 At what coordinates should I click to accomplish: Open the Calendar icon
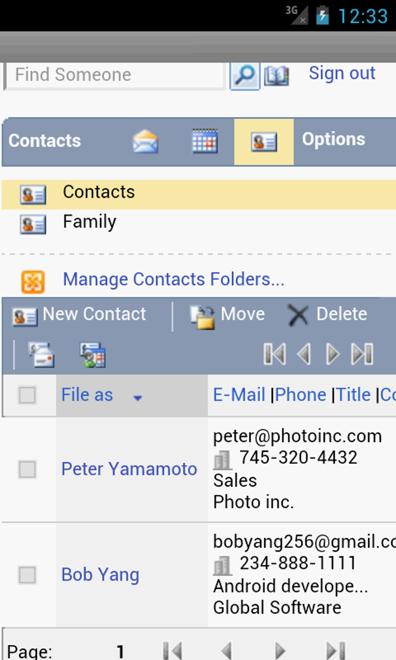[205, 141]
